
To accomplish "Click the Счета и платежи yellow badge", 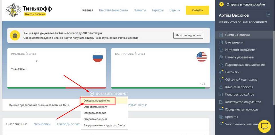I will pos(35,14).
